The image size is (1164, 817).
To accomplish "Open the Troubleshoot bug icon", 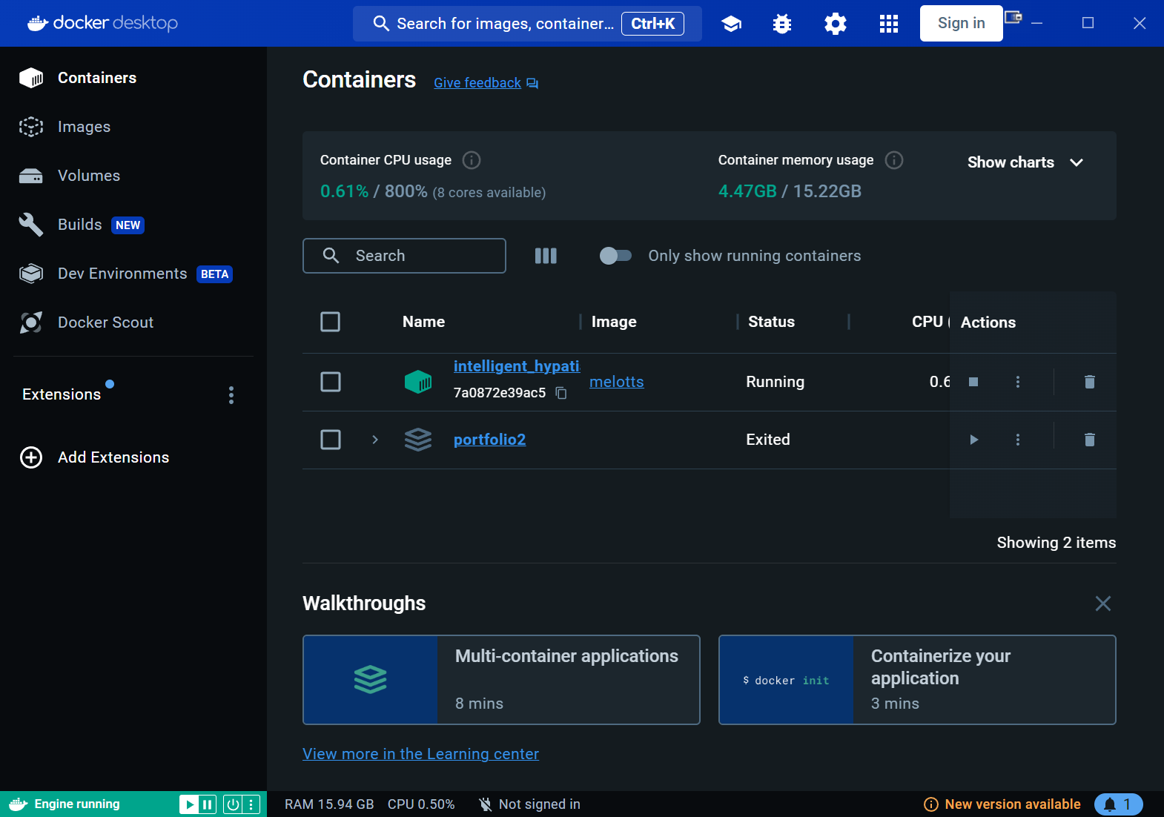I will [x=781, y=24].
